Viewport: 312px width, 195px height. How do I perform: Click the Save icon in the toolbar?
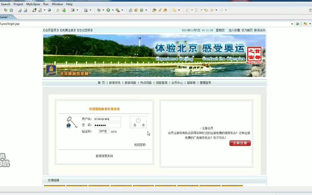click(x=58, y=10)
